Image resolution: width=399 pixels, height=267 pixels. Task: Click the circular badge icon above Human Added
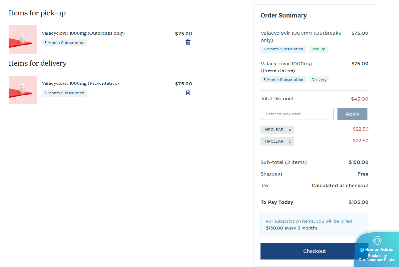[377, 240]
